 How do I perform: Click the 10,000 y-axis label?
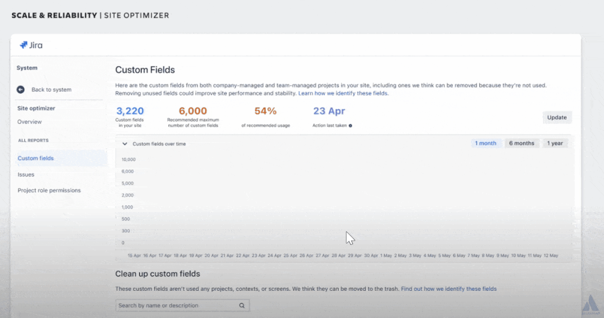click(129, 160)
